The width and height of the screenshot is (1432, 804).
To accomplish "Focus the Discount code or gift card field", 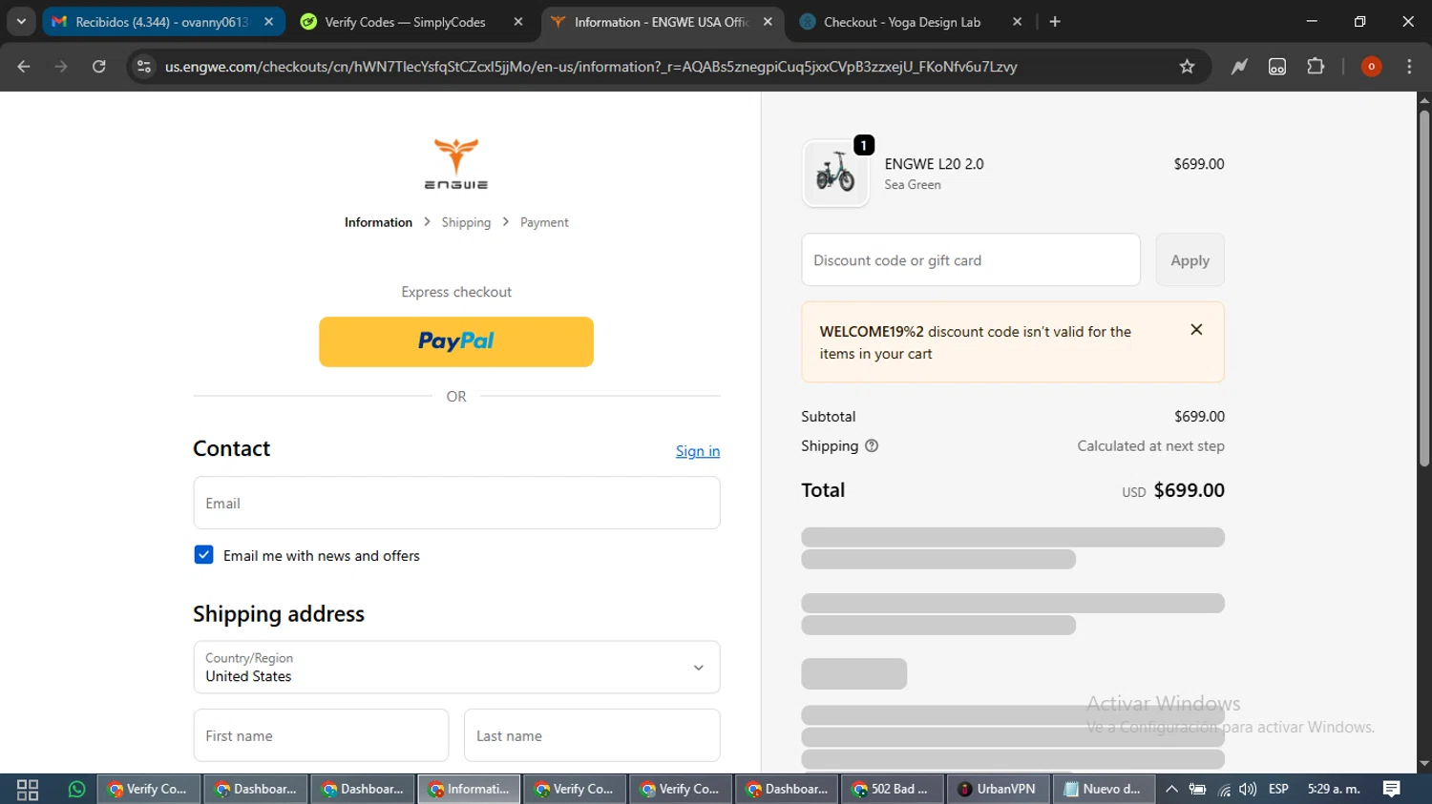I will pyautogui.click(x=971, y=260).
